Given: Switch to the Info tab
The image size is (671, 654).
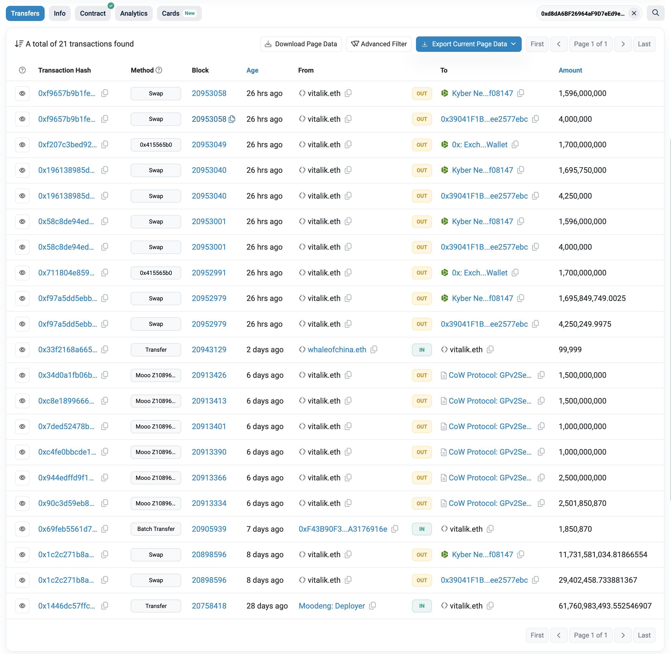Looking at the screenshot, I should 60,13.
